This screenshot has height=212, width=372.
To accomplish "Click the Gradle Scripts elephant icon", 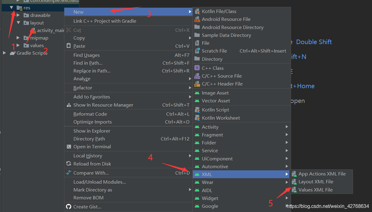I will click(x=12, y=53).
